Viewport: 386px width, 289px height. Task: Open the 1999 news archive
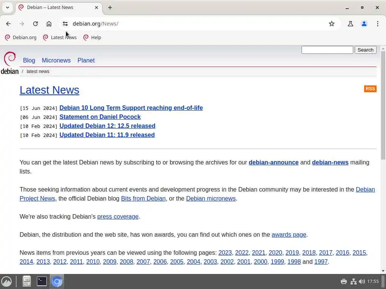(x=277, y=262)
